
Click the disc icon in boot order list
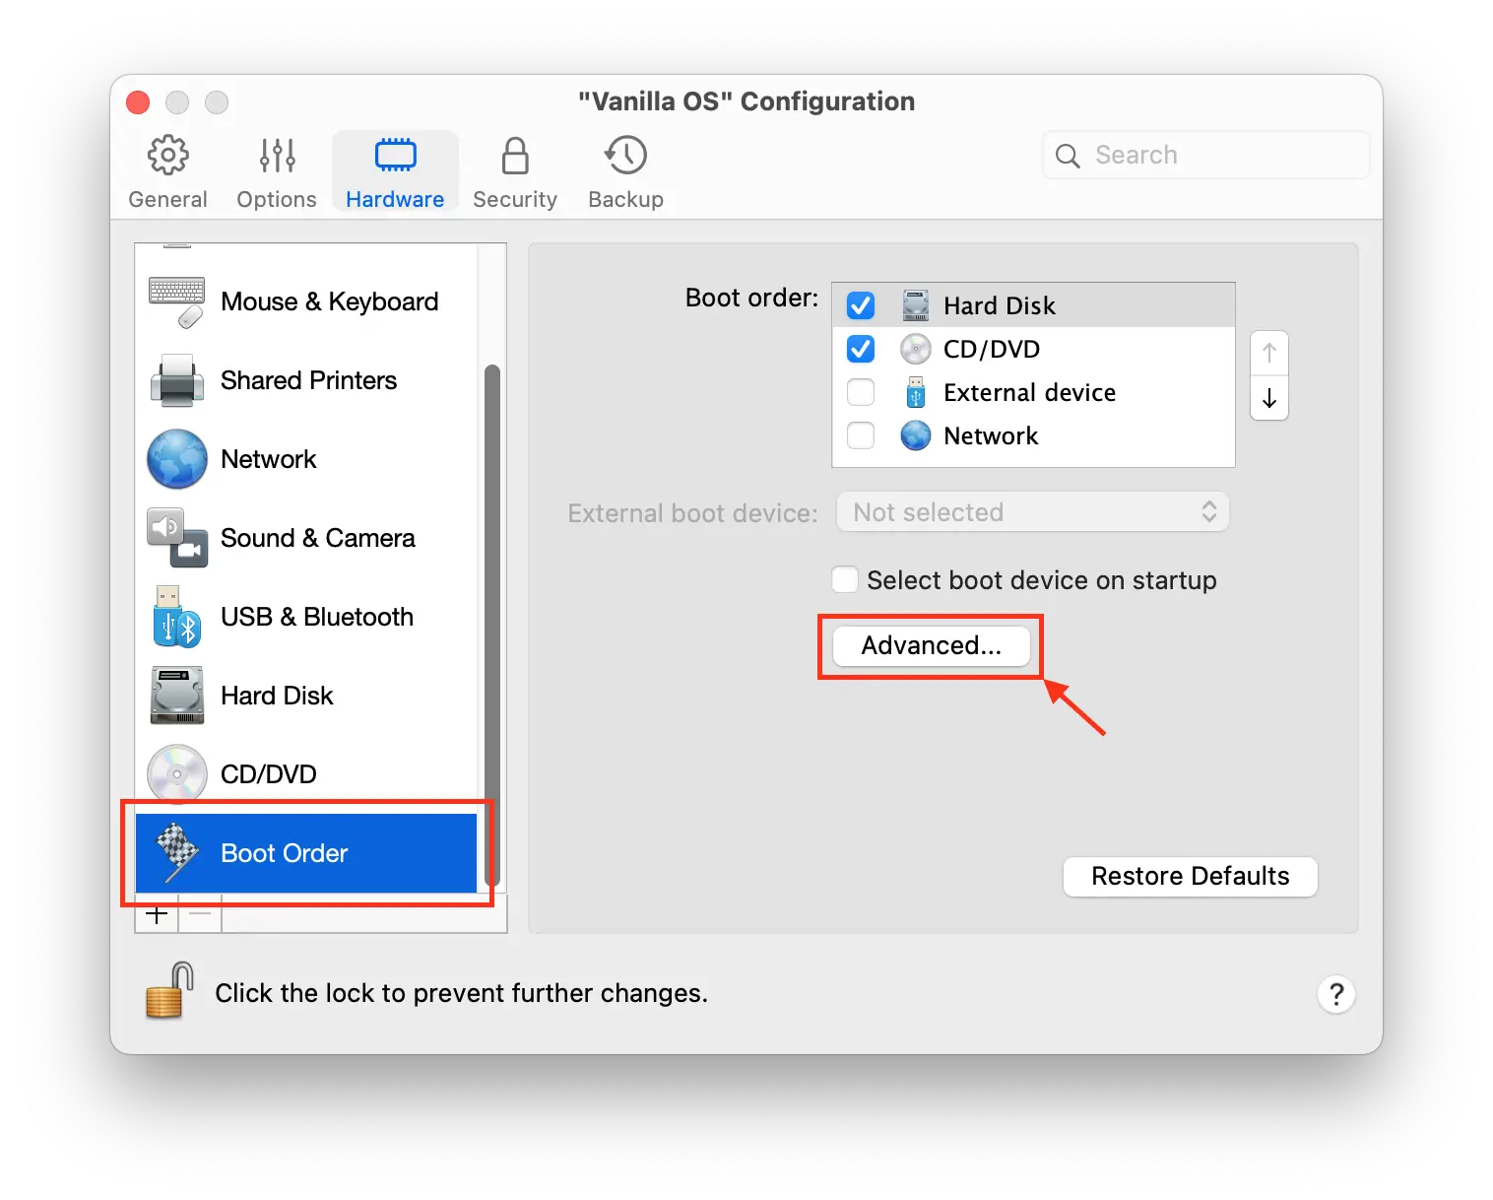coord(916,349)
